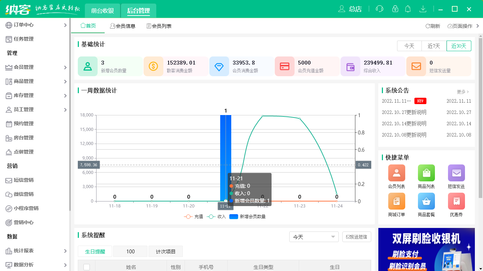Viewport: 483px width, 271px height.
Task: Click the headset customer service icon
Action: click(379, 9)
